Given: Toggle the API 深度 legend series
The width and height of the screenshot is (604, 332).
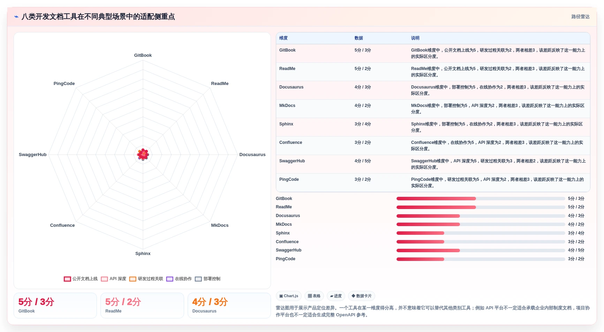Looking at the screenshot, I should tap(114, 279).
